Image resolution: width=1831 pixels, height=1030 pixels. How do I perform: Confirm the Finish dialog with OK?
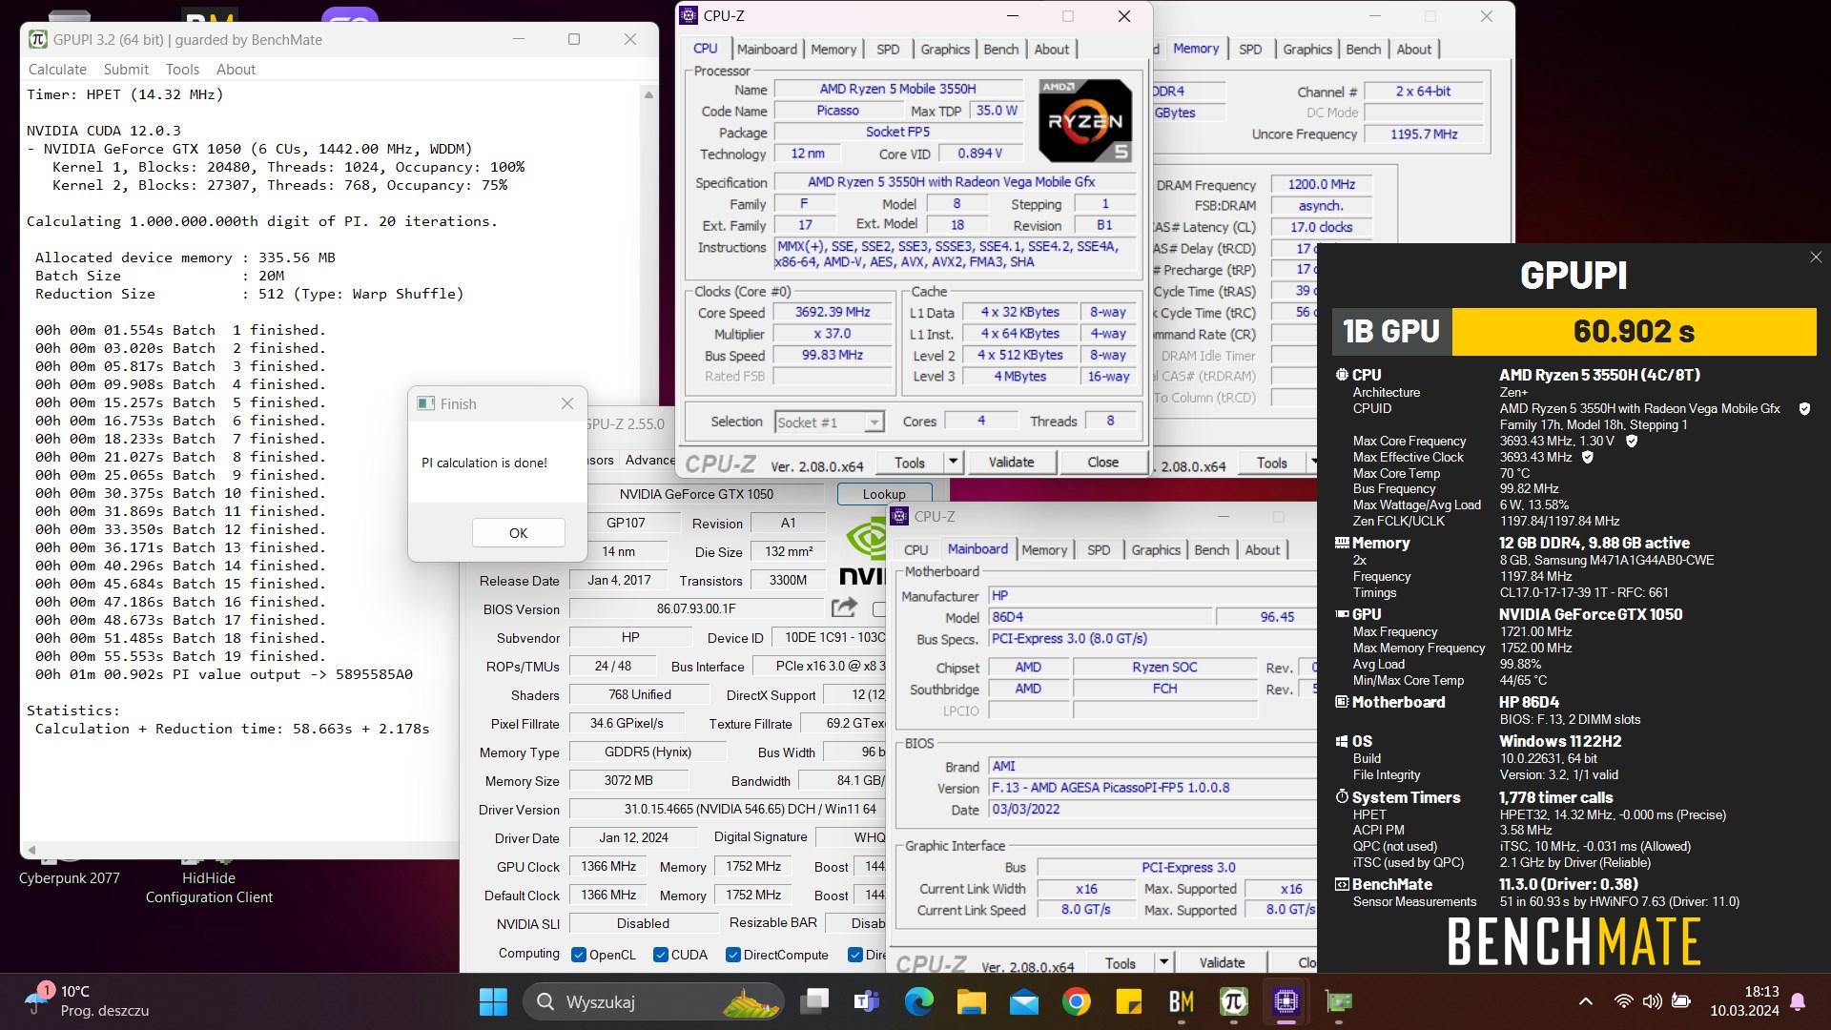pos(518,533)
